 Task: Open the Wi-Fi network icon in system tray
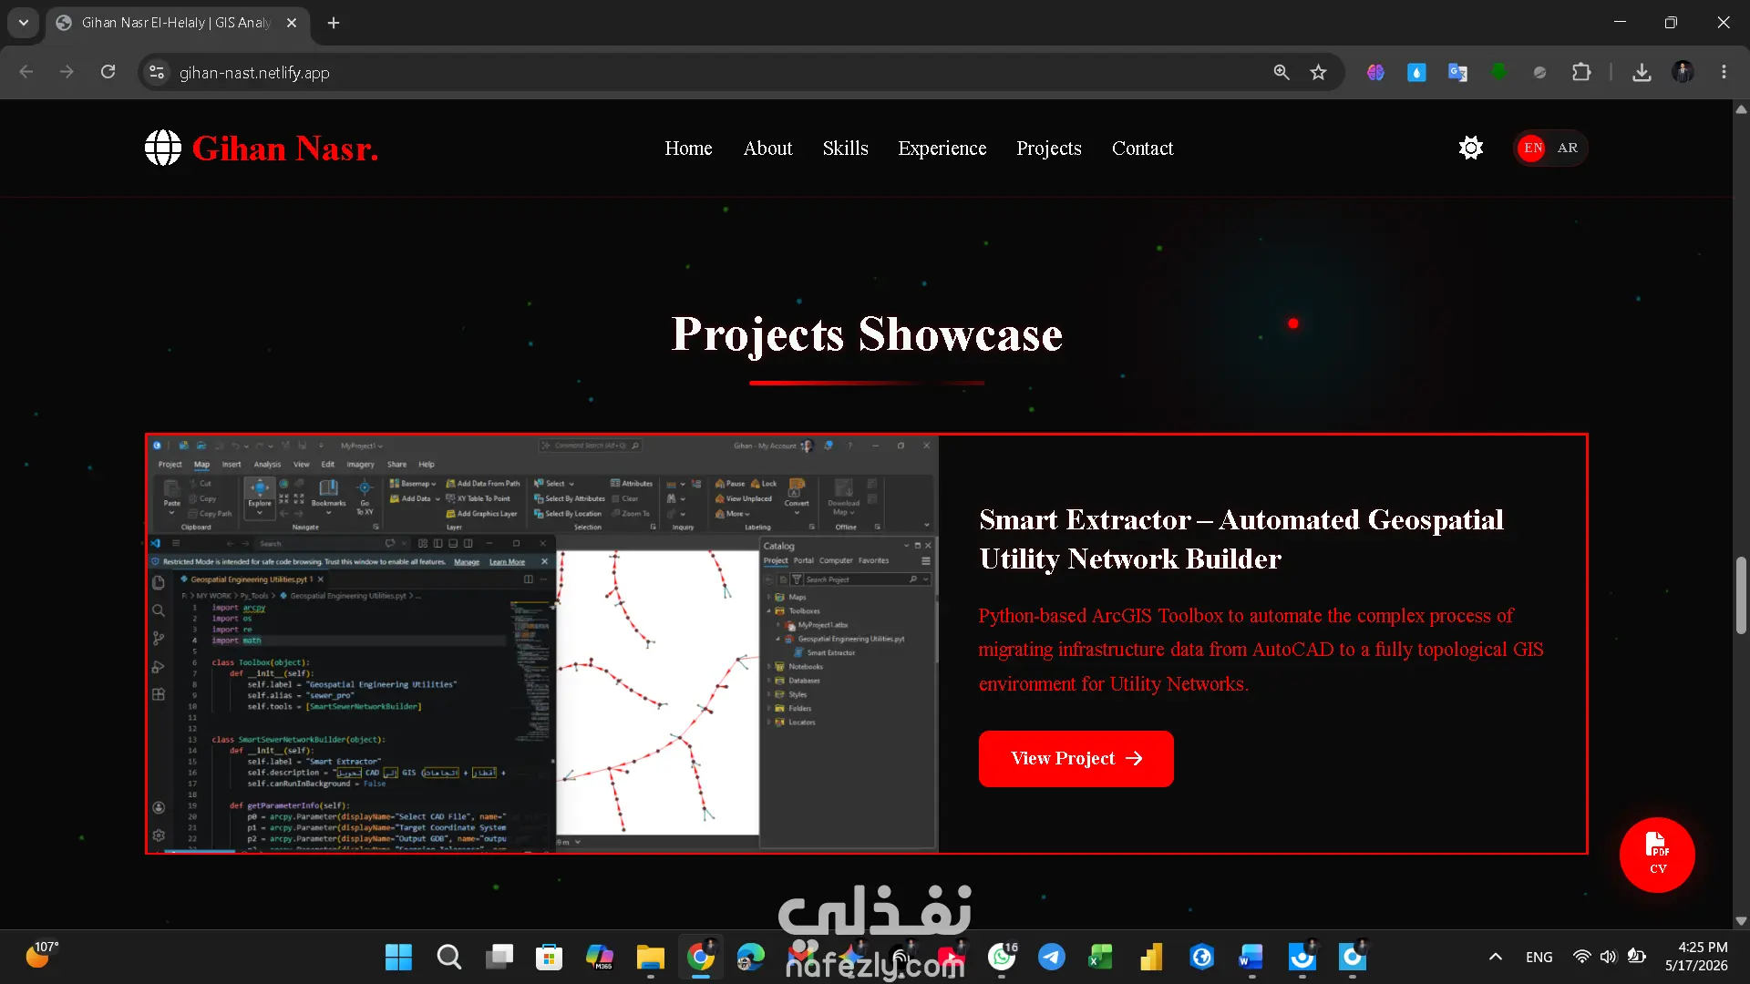tap(1582, 957)
